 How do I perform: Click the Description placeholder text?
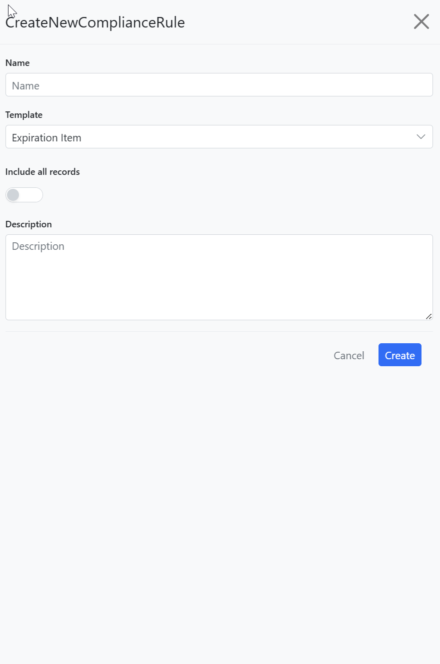point(38,246)
